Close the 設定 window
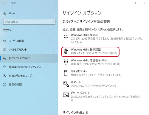 click(x=145, y=3)
